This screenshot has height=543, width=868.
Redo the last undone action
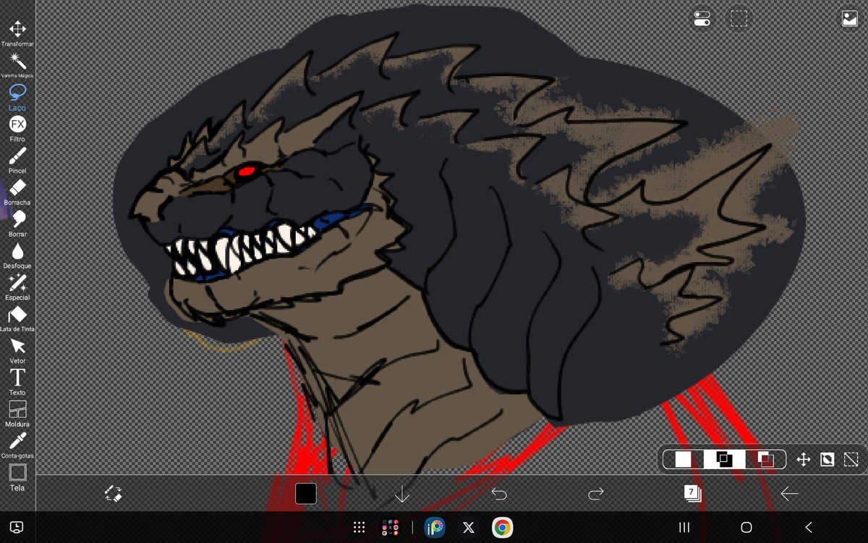tap(595, 494)
